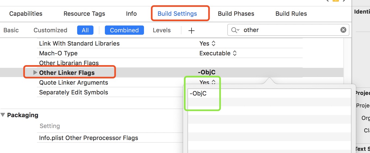Select the Info tab

click(x=131, y=14)
